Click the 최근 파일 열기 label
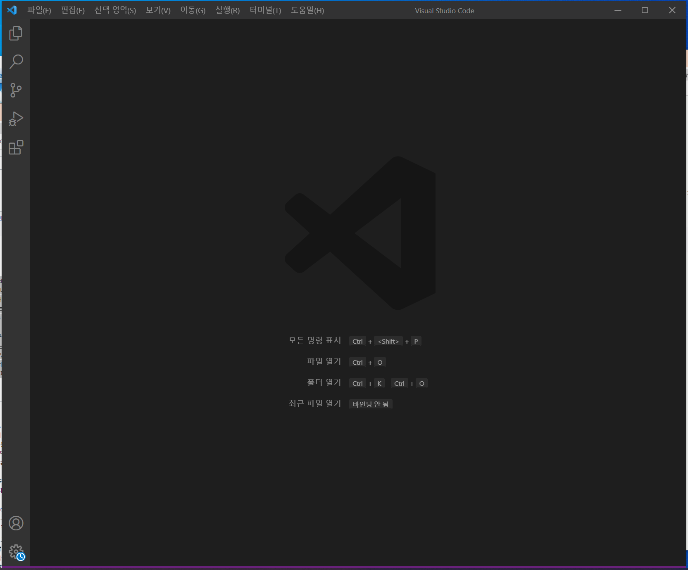 315,404
